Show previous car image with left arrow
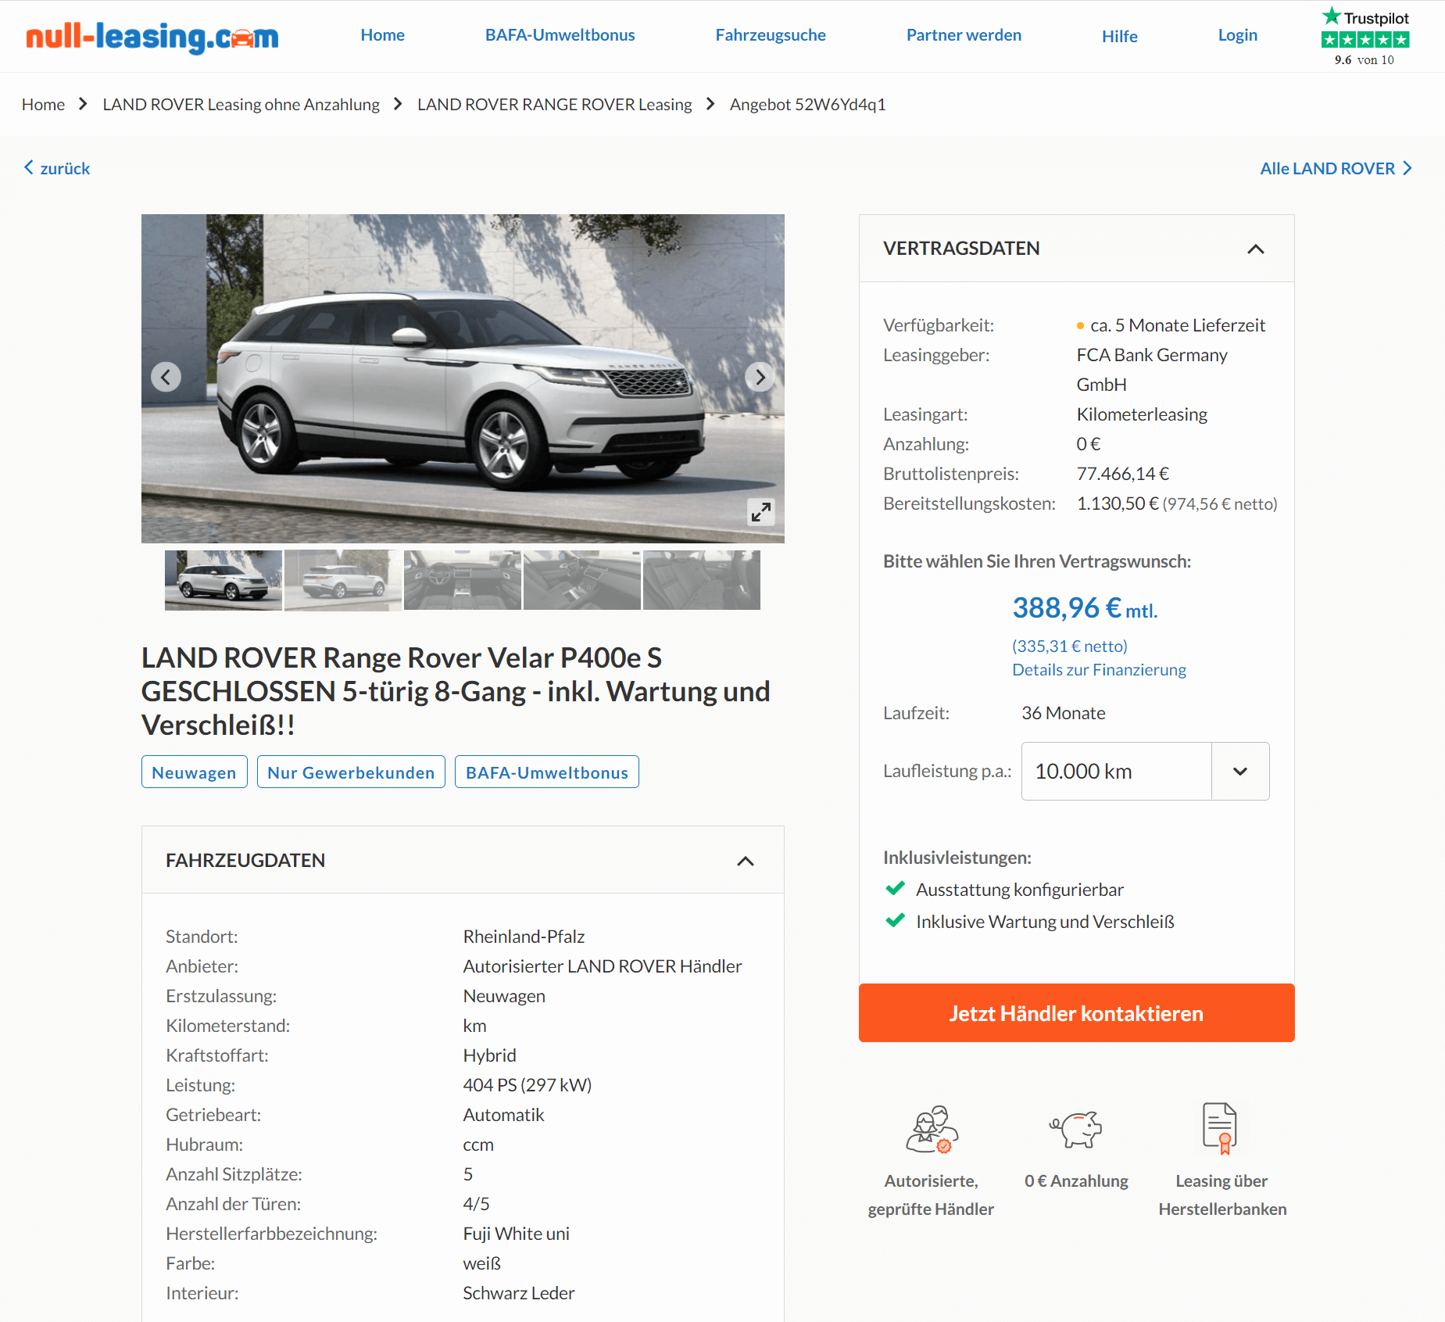Screen dimensions: 1445x1322 coord(166,377)
